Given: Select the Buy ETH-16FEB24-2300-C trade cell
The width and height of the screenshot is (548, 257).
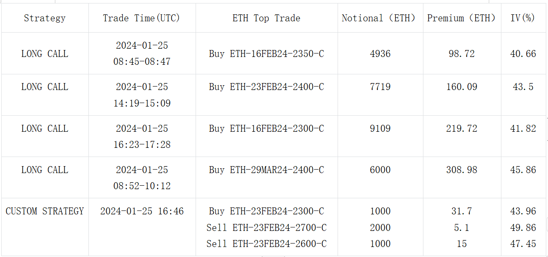Looking at the screenshot, I should click(266, 129).
